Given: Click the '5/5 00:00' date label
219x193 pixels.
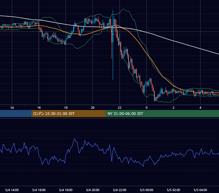Looking at the screenshot, I should (147, 190).
